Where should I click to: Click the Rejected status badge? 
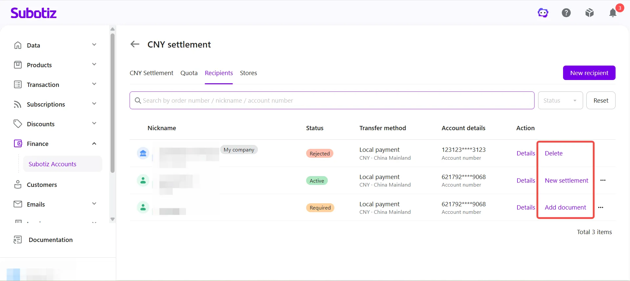[320, 153]
